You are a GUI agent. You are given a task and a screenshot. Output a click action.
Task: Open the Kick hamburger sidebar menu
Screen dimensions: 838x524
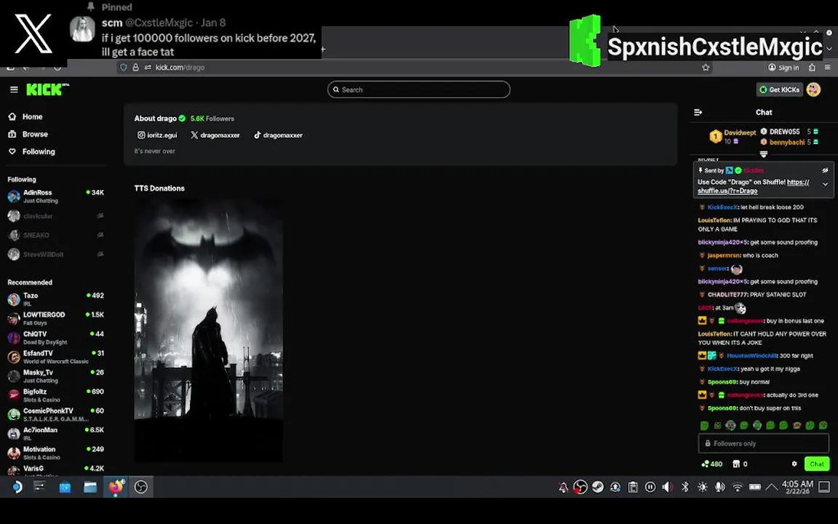click(14, 90)
